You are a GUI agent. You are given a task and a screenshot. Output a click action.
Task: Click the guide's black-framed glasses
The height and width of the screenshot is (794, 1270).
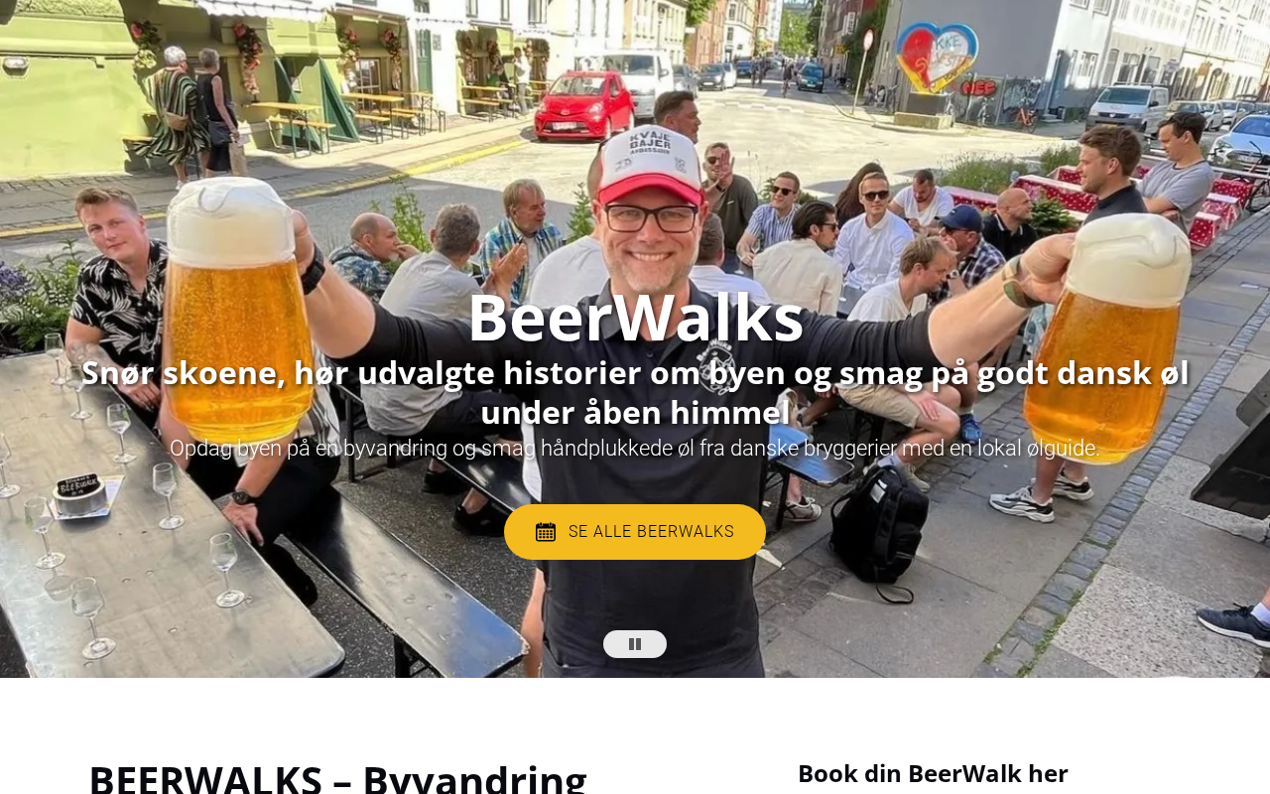point(651,217)
